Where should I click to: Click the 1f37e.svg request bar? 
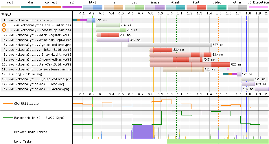(232, 74)
